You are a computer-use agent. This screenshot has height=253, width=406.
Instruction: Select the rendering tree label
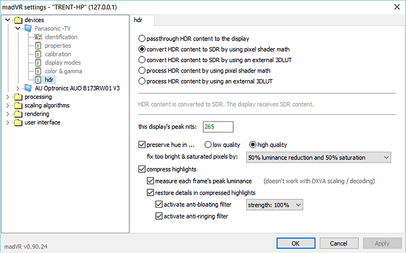click(37, 114)
